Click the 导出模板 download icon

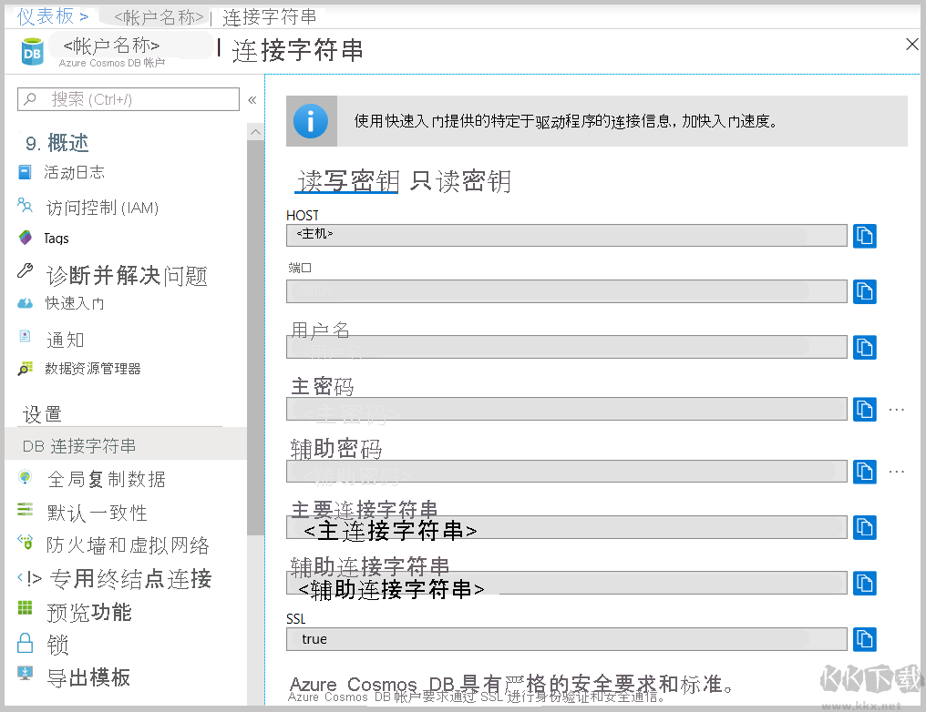[25, 674]
